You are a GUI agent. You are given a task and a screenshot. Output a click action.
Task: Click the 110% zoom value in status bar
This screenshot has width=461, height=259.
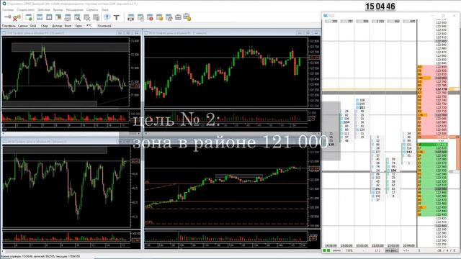[349, 250]
